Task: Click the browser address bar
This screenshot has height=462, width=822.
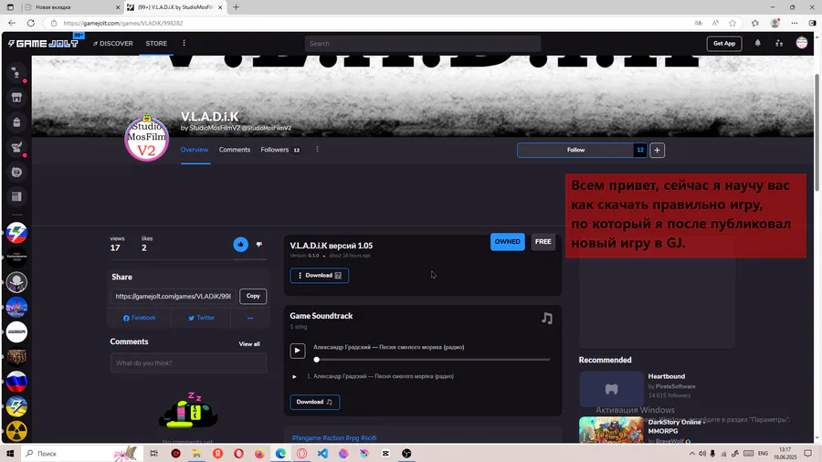Action: click(367, 23)
